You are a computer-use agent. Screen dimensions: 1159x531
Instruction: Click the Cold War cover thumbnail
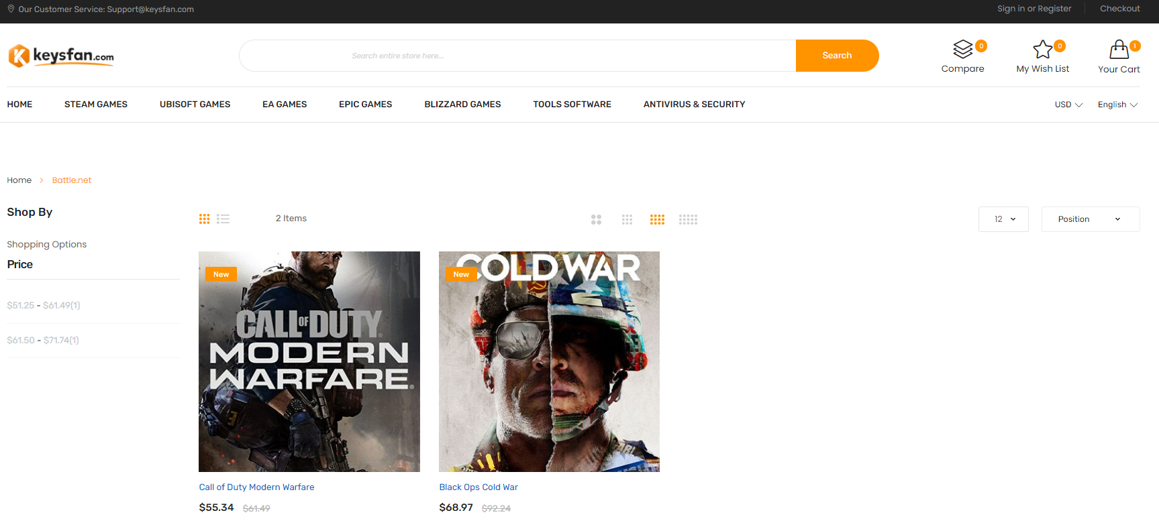tap(549, 361)
